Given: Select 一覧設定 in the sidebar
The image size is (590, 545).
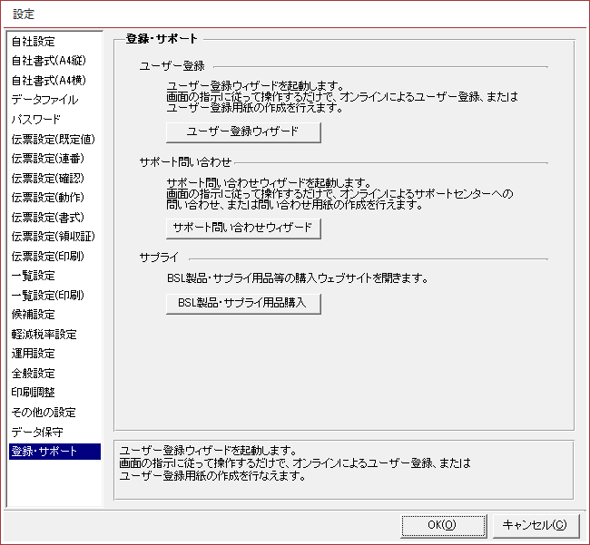Looking at the screenshot, I should [x=33, y=276].
